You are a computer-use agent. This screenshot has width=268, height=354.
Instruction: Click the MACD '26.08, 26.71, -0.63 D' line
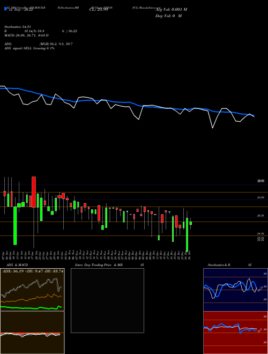click(x=26, y=35)
